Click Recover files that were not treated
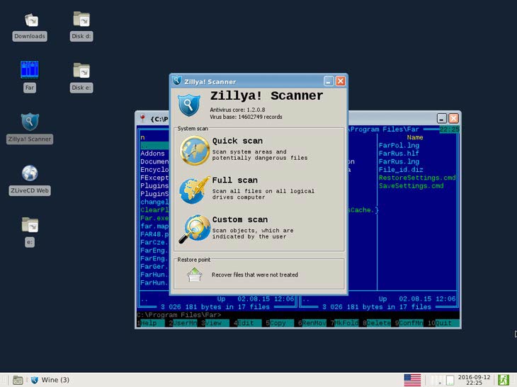 [254, 275]
